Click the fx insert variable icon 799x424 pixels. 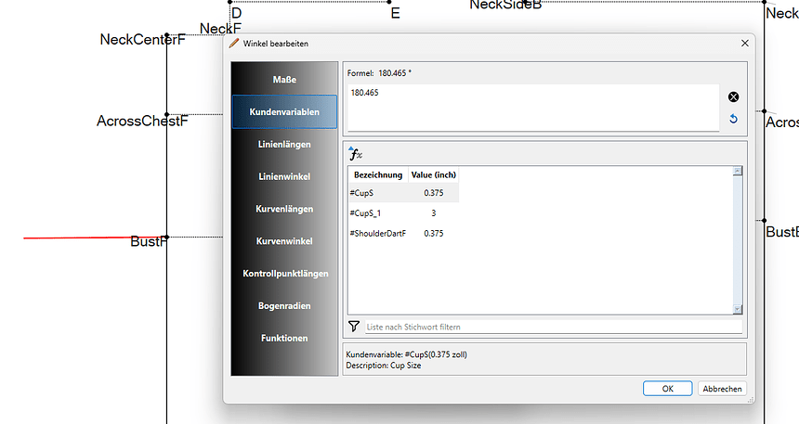tap(355, 154)
